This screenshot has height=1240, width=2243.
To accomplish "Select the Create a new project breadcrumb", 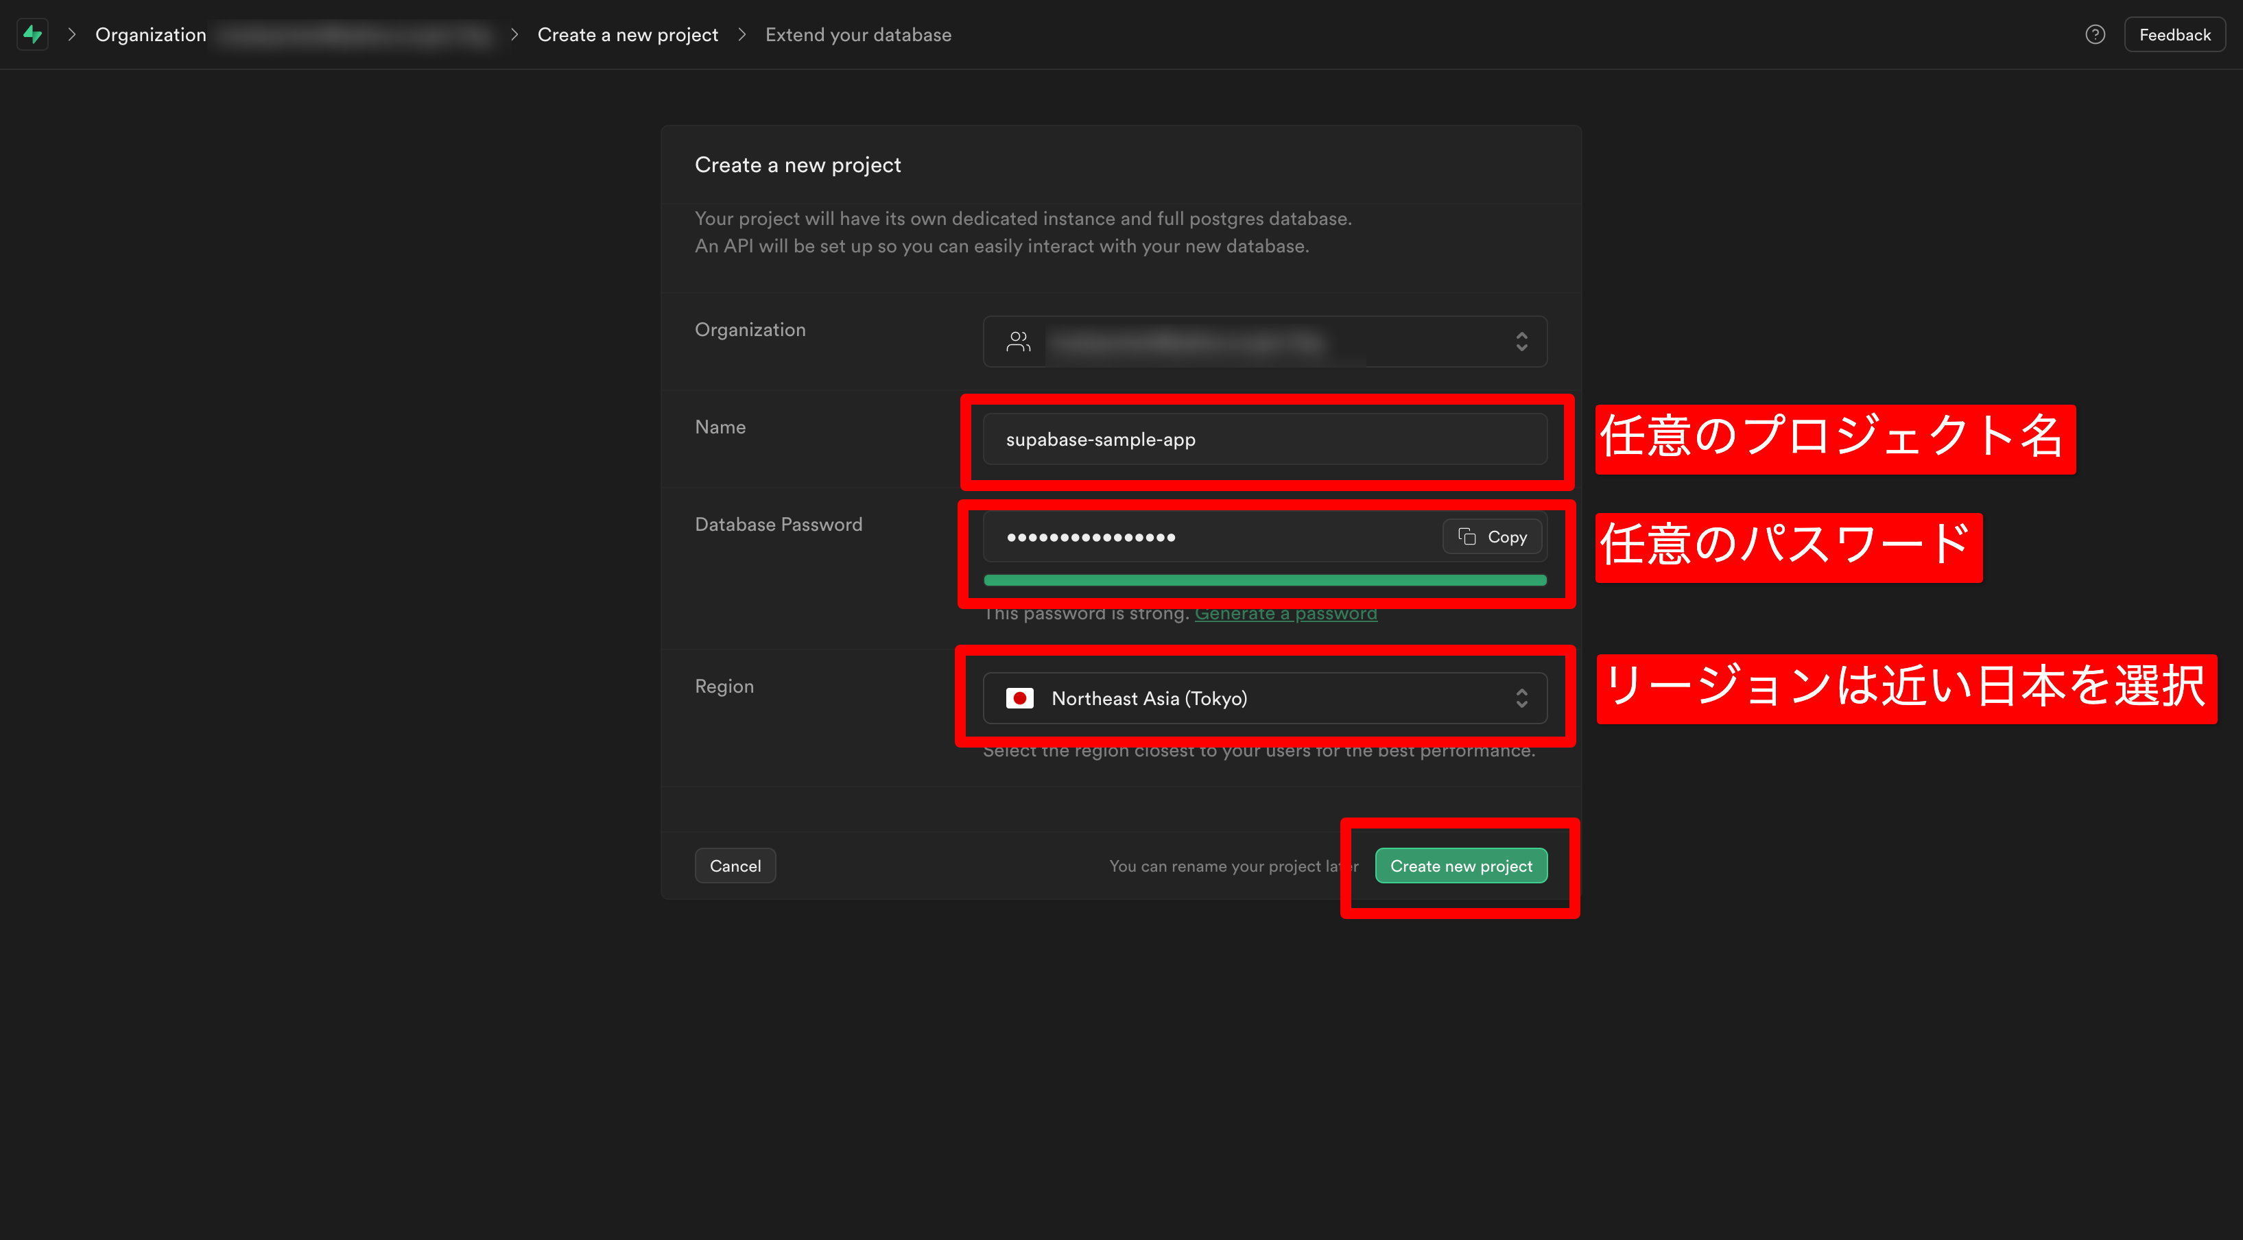I will pyautogui.click(x=627, y=35).
